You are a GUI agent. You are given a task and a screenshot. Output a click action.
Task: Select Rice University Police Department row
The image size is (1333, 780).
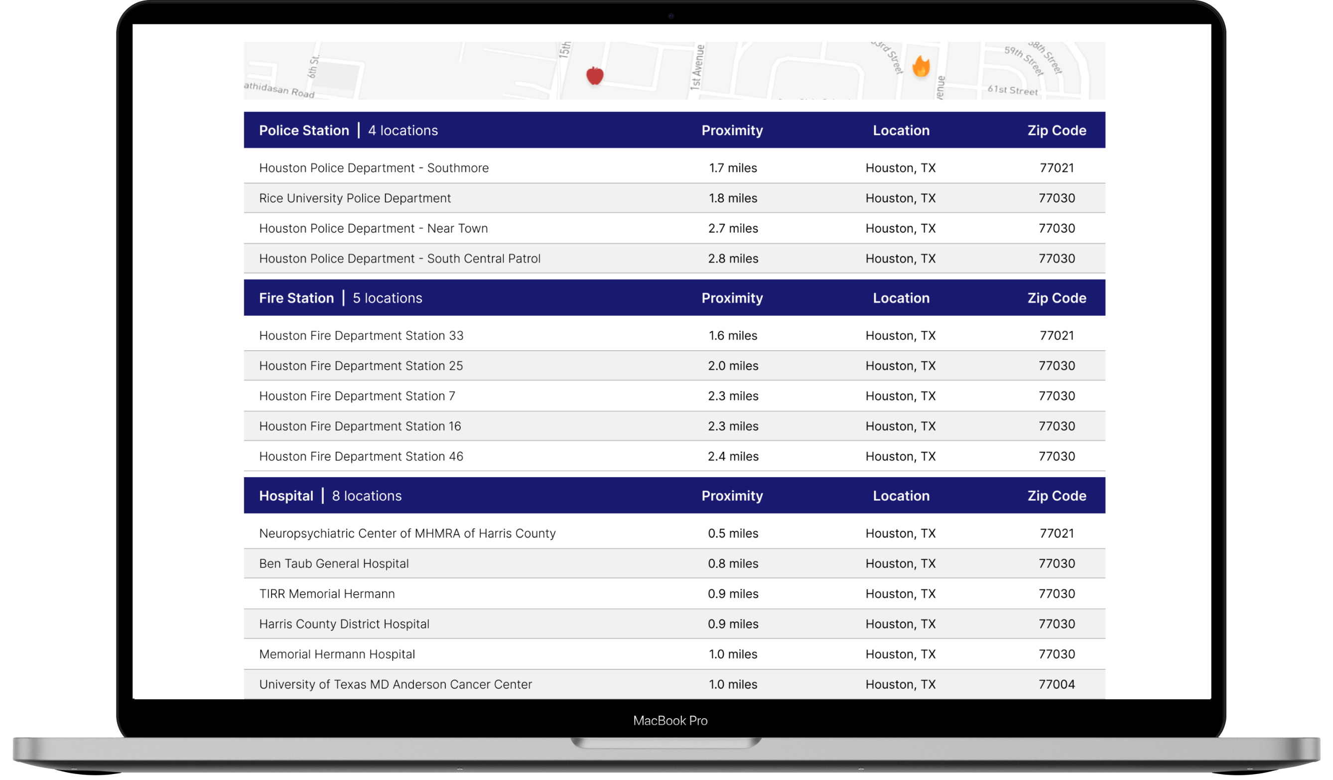(x=674, y=198)
